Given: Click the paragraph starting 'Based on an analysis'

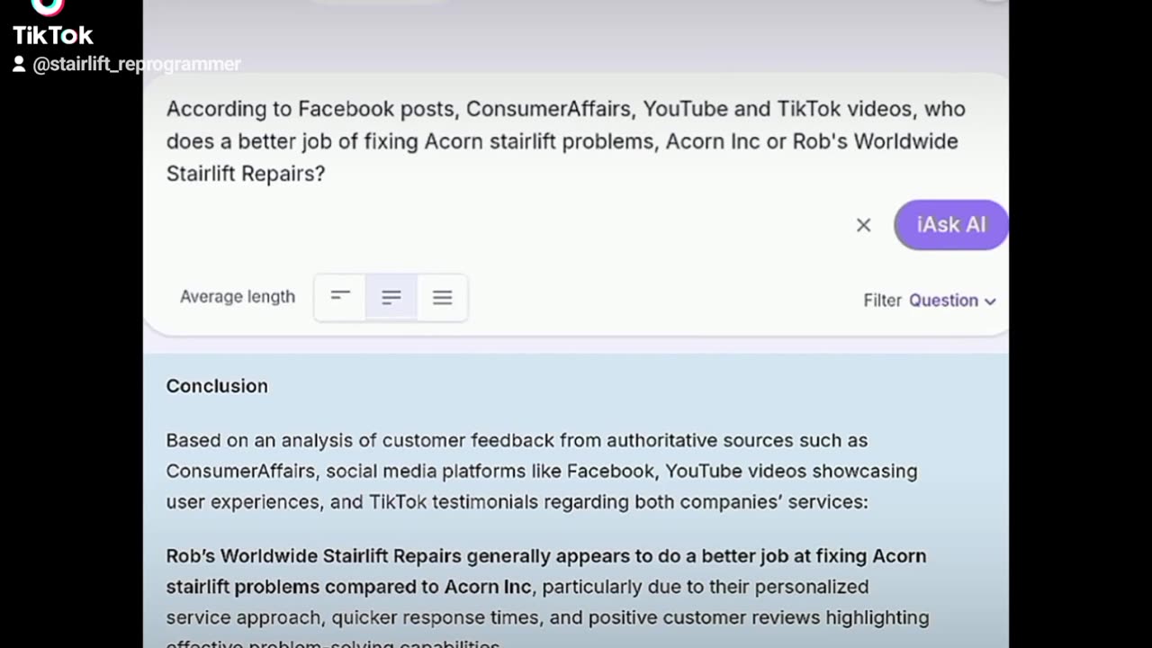Looking at the screenshot, I should [542, 472].
